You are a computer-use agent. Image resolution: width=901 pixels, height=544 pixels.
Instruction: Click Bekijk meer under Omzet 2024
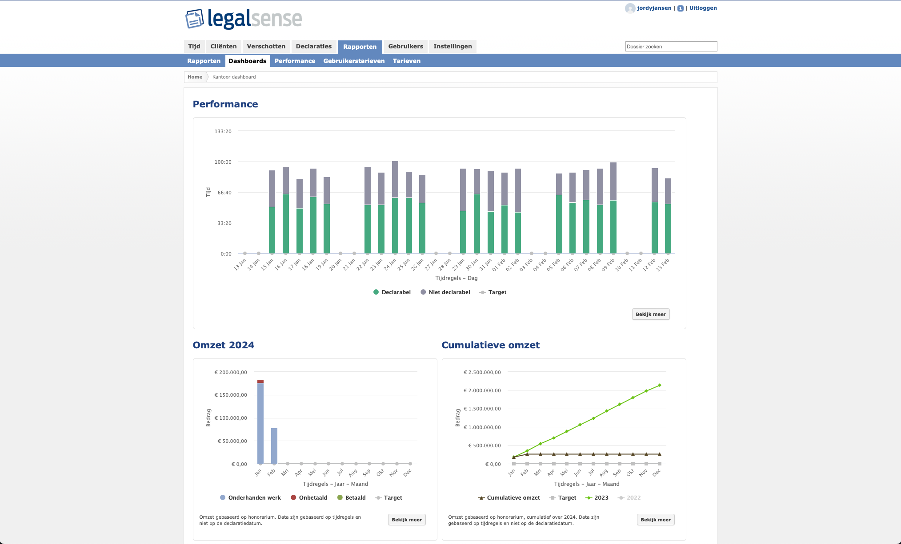tap(406, 520)
